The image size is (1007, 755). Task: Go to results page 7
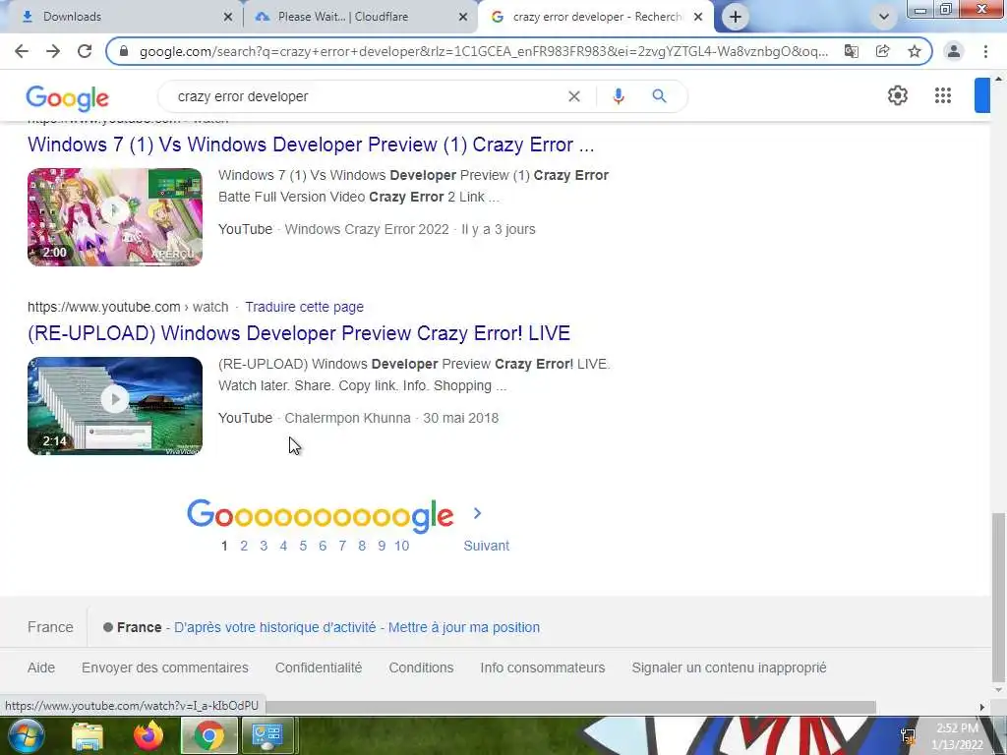pos(342,546)
